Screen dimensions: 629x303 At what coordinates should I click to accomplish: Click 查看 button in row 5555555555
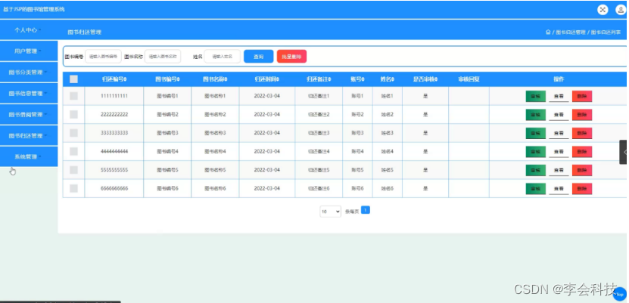559,170
